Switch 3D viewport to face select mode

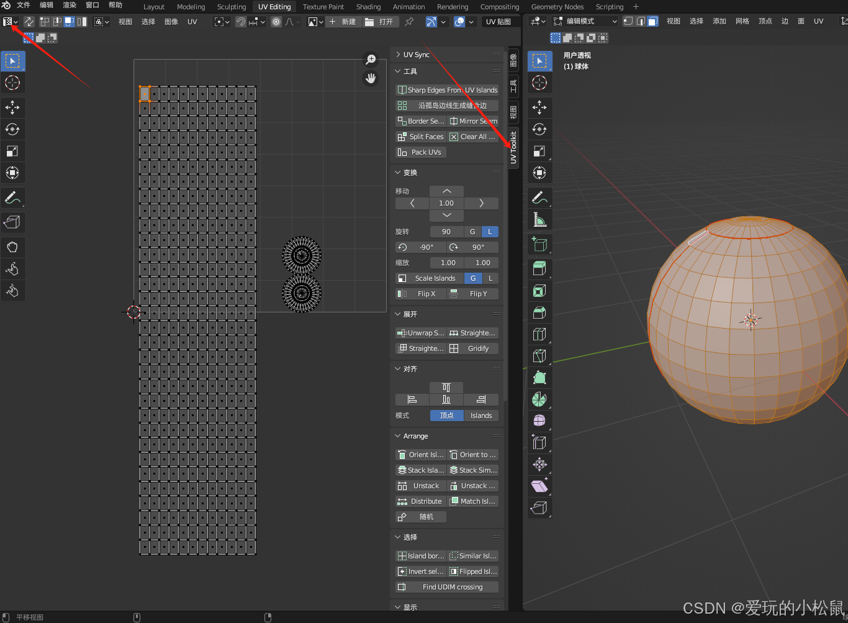(x=652, y=21)
